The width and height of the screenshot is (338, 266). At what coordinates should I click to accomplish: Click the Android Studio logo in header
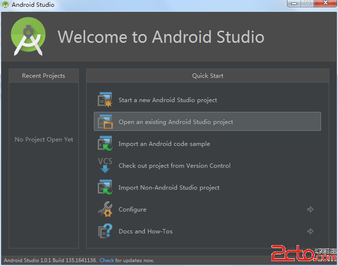click(28, 36)
